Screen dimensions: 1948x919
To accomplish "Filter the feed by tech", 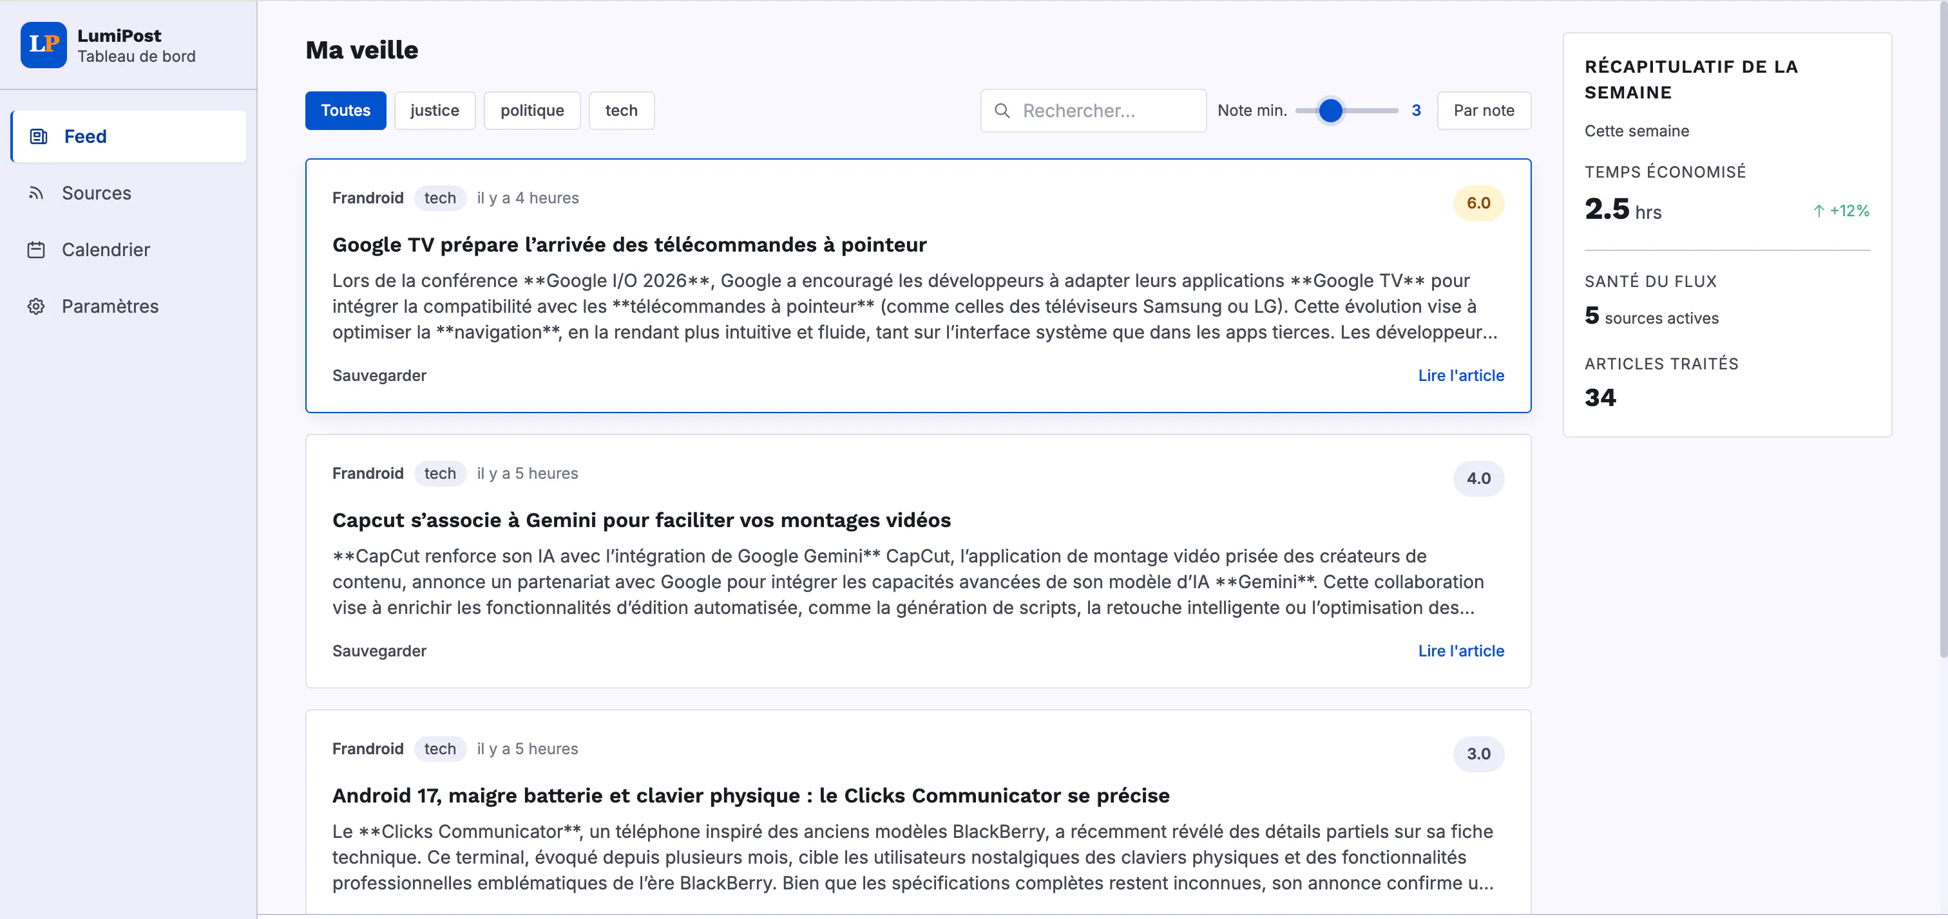I will pos(622,111).
